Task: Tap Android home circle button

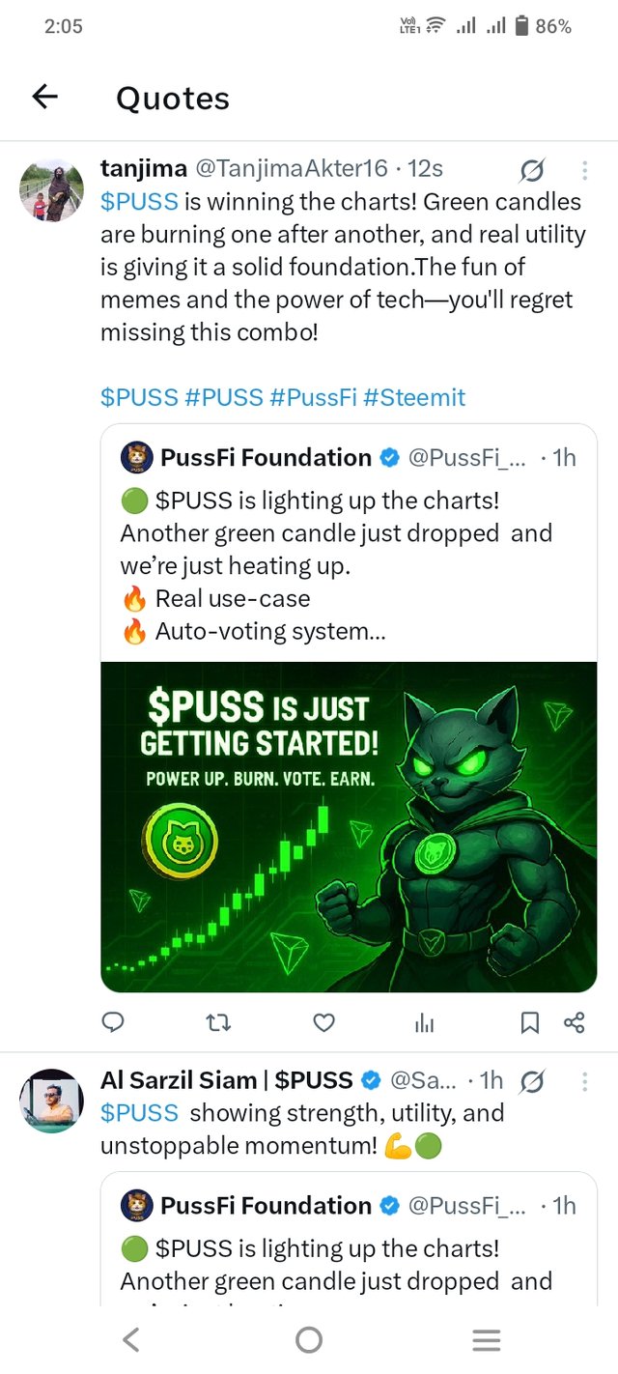Action: (x=309, y=1339)
